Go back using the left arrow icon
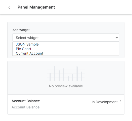This screenshot has height=121, width=132. tap(9, 8)
